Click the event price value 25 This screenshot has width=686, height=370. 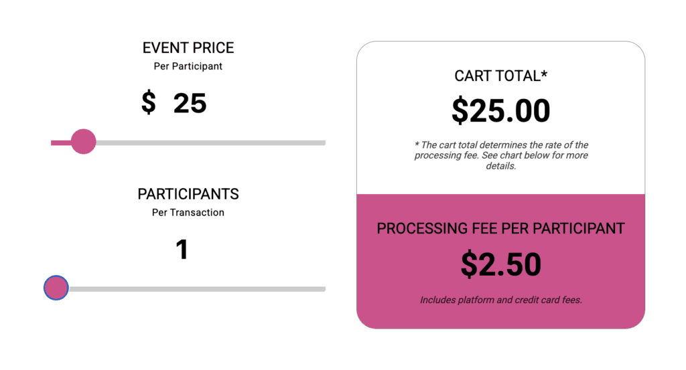coord(190,104)
